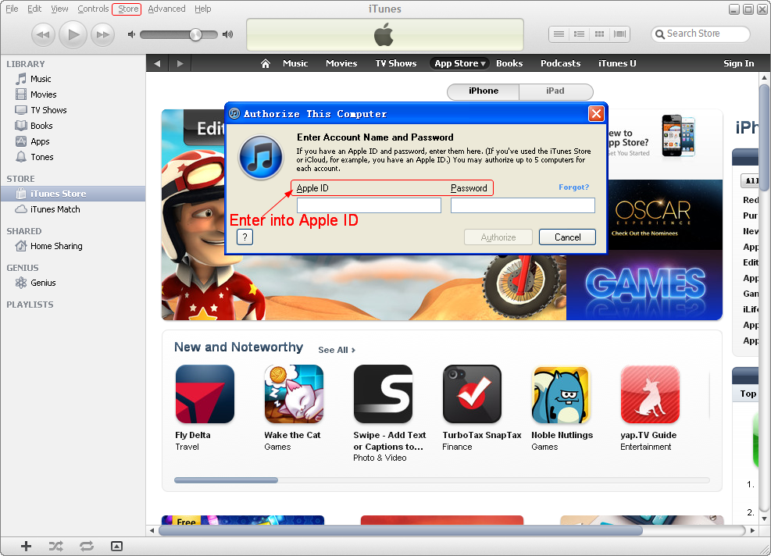Image resolution: width=771 pixels, height=556 pixels.
Task: Click the dialog help question mark button
Action: [245, 237]
